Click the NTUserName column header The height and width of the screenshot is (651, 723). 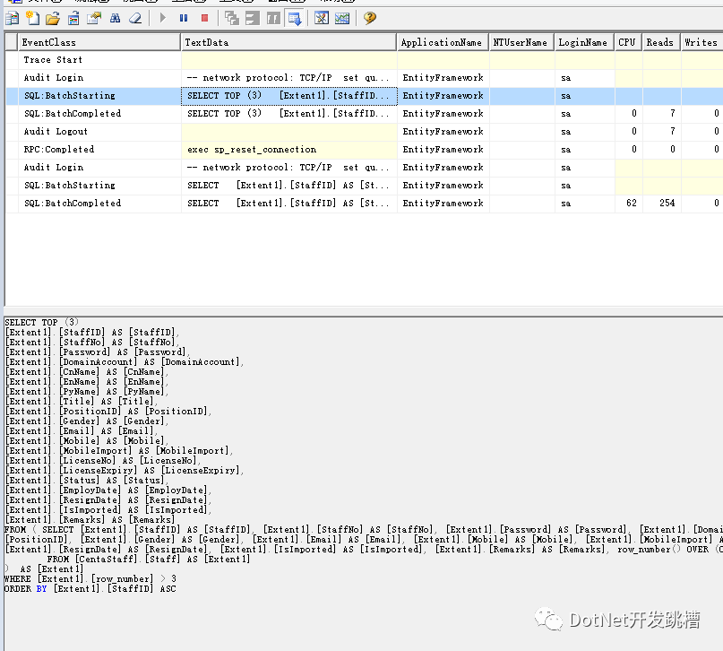521,42
